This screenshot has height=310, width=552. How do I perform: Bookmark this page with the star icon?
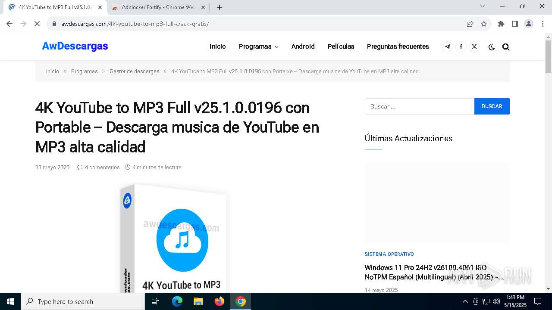[484, 24]
